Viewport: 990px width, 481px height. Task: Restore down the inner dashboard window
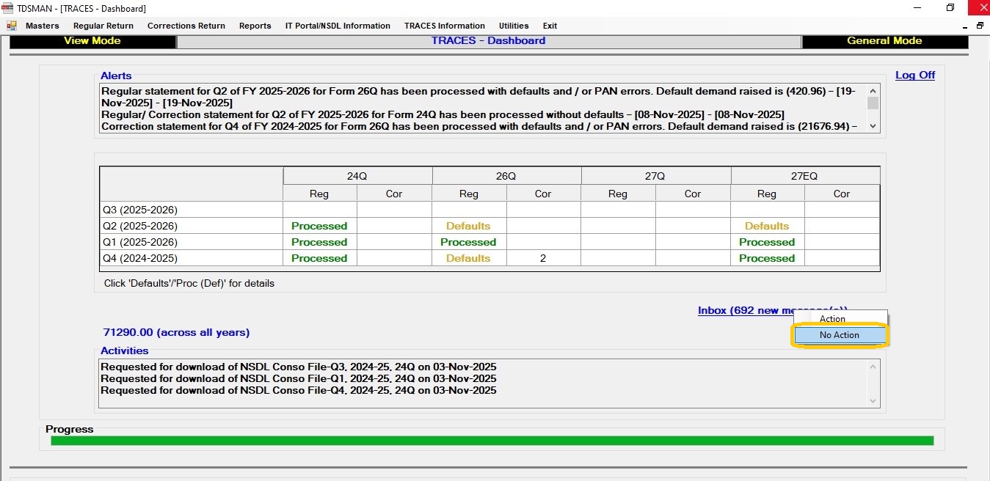[980, 26]
